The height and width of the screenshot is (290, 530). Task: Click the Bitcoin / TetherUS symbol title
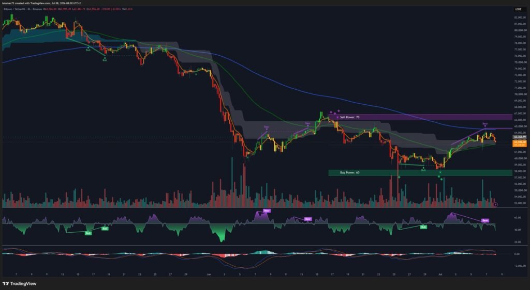pos(14,9)
